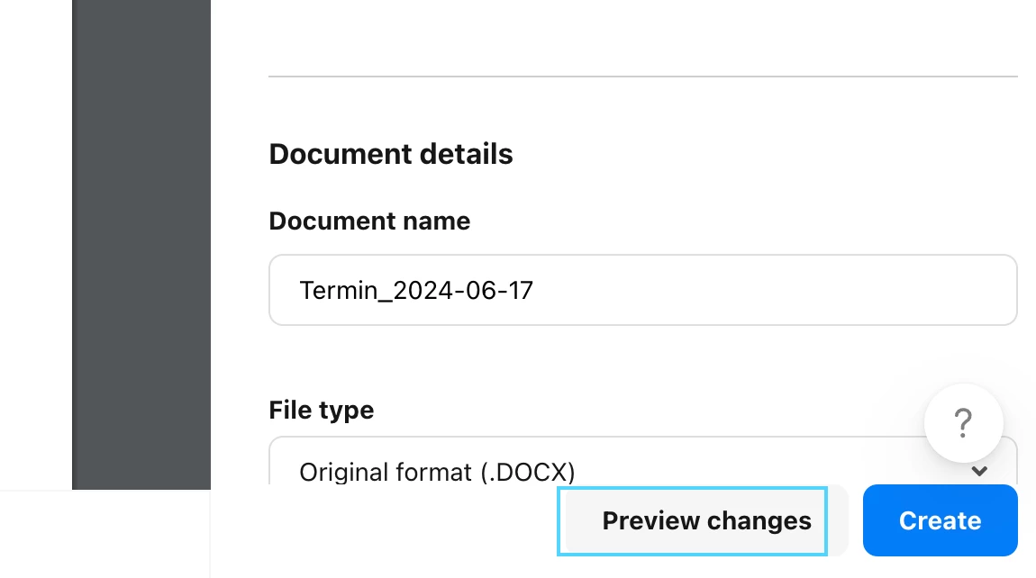The width and height of the screenshot is (1036, 578).
Task: Create the document
Action: click(x=940, y=520)
